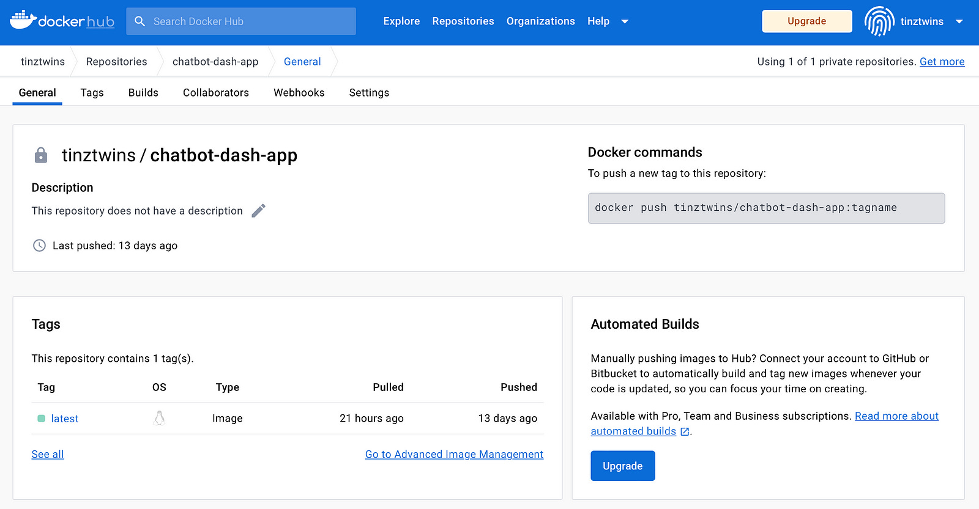Switch to the Webhooks tab
Screen dimensions: 979x509
[299, 93]
